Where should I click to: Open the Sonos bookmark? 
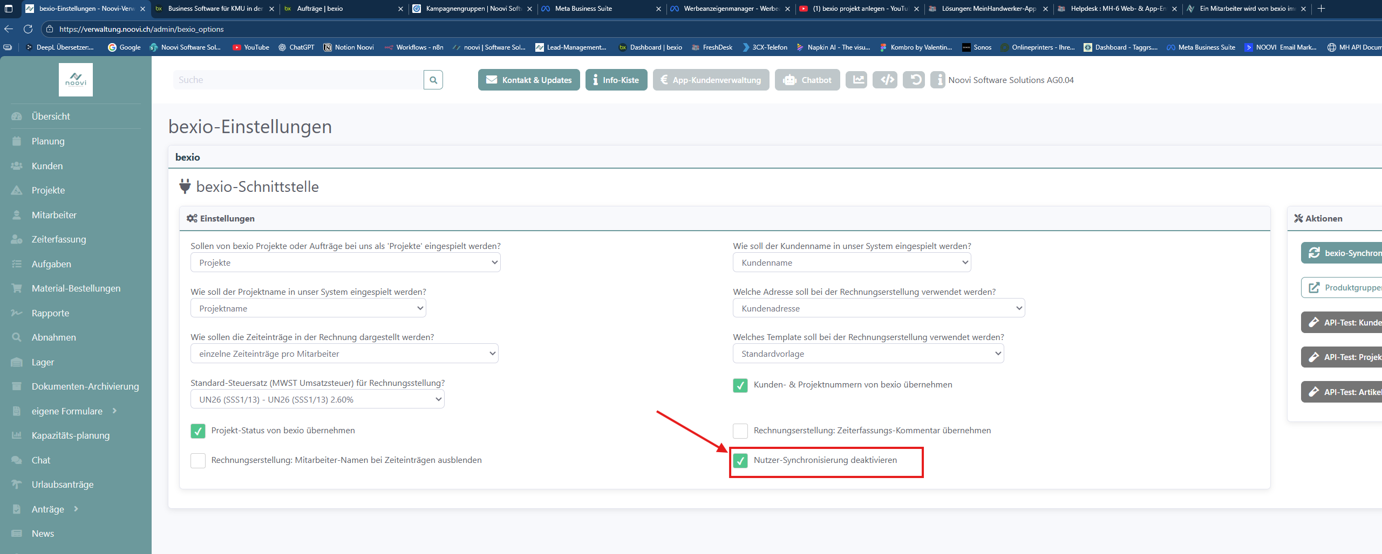(977, 47)
